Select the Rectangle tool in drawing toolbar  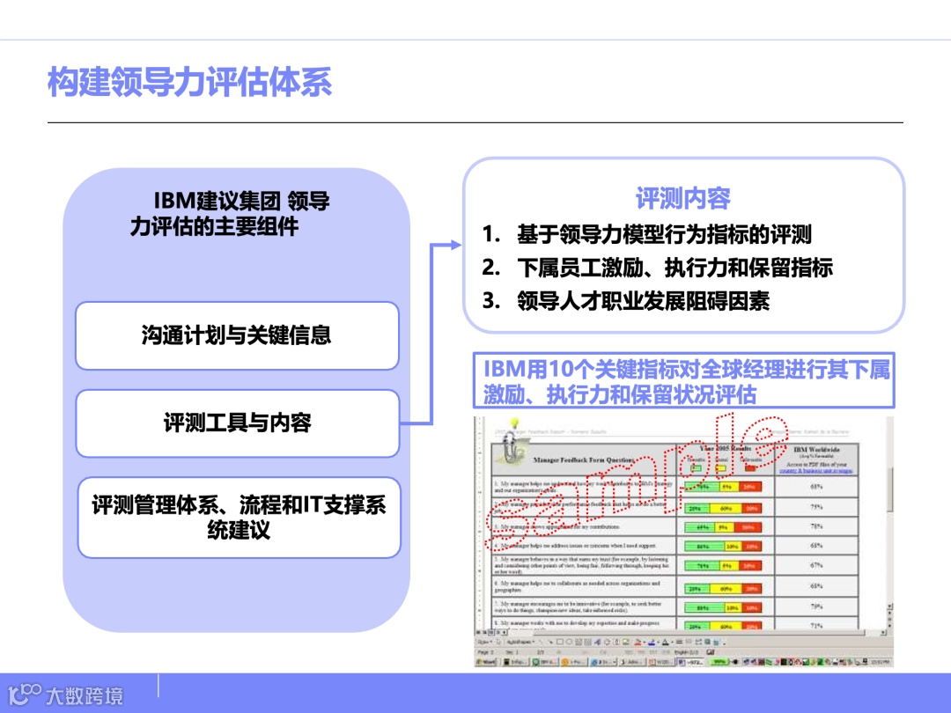click(x=560, y=642)
